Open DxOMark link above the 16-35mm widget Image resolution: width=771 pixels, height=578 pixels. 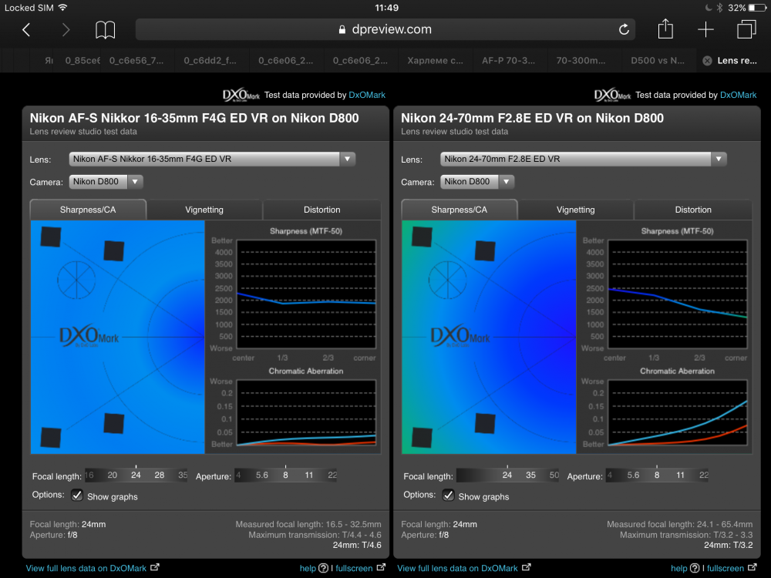pyautogui.click(x=367, y=95)
